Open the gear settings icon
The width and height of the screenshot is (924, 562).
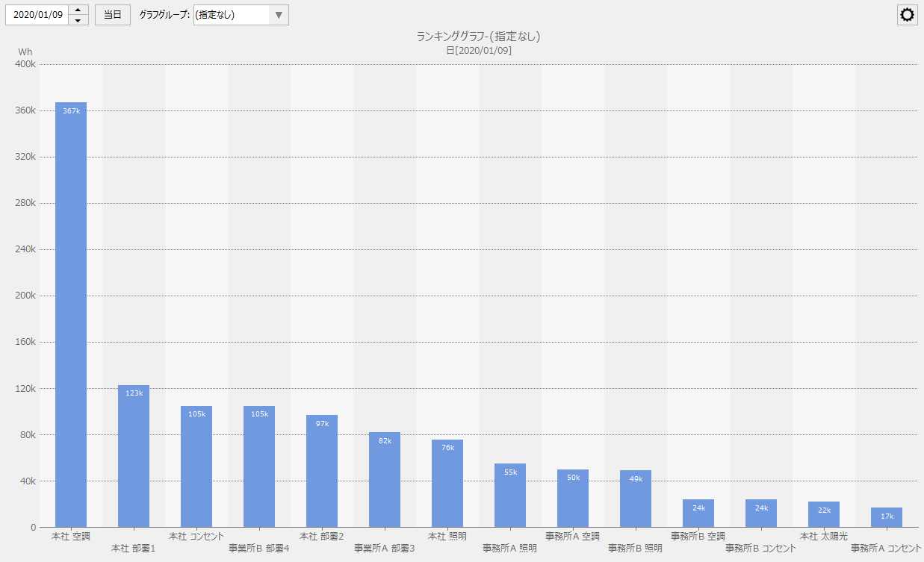click(x=907, y=15)
